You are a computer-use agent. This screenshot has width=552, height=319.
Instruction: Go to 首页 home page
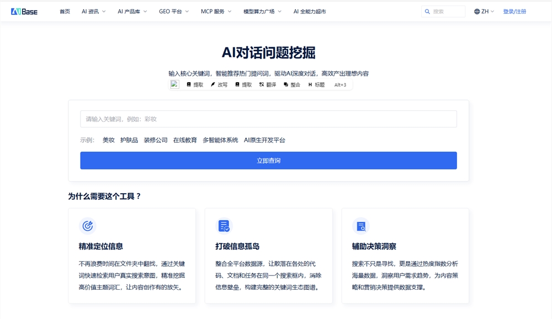[x=65, y=12]
